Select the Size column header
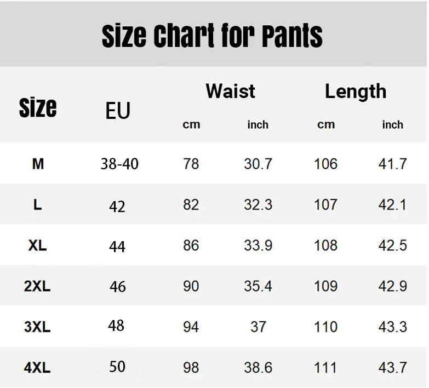 tap(38, 107)
